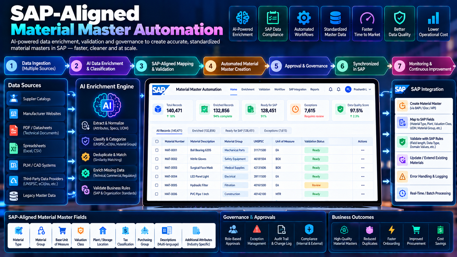Open actions menu for Surgical Face Mask

[x=363, y=168]
